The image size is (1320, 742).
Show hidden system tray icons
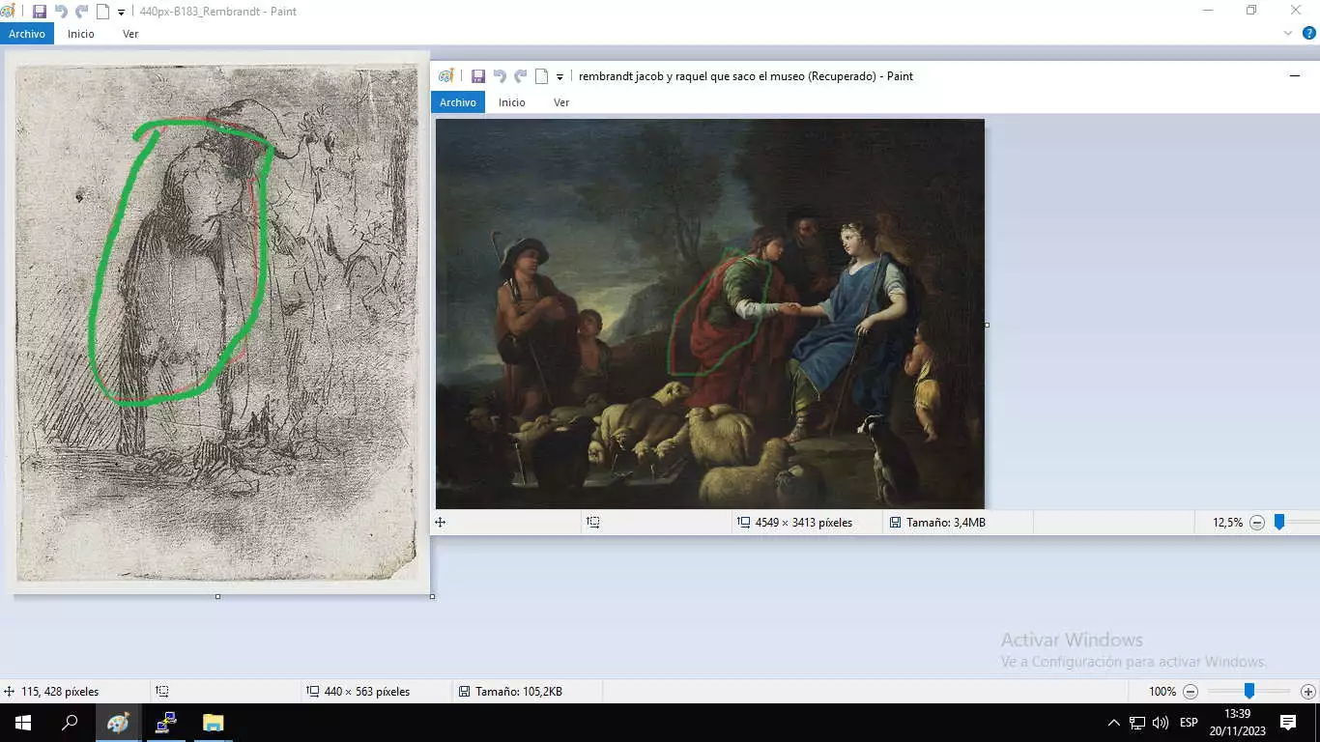coord(1113,723)
